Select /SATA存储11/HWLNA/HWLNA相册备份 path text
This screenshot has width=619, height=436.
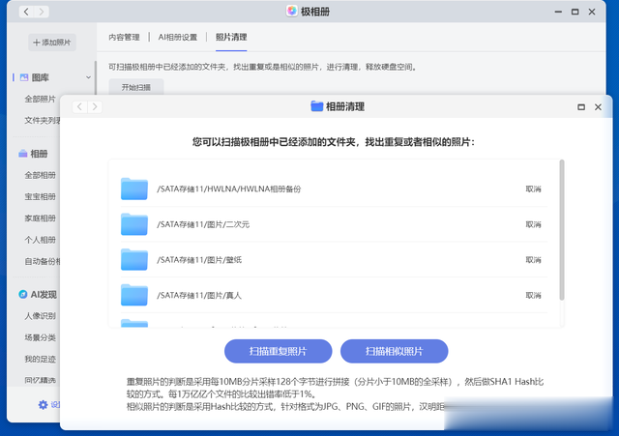[x=229, y=189]
